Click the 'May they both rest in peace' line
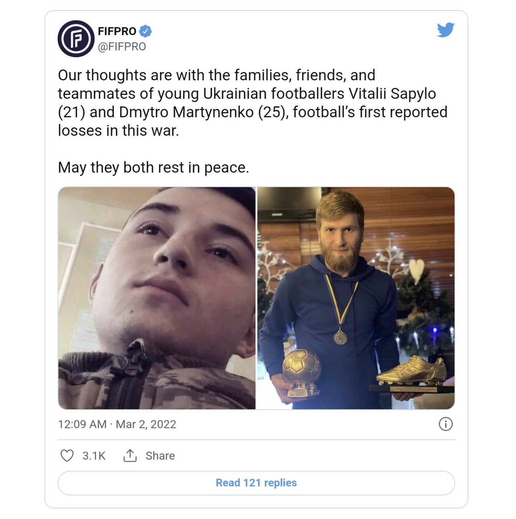Image resolution: width=516 pixels, height=519 pixels. tap(154, 167)
